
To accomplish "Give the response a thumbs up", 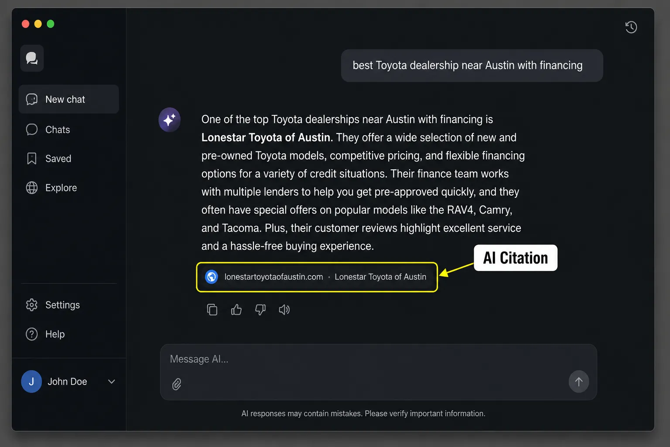I will point(236,309).
